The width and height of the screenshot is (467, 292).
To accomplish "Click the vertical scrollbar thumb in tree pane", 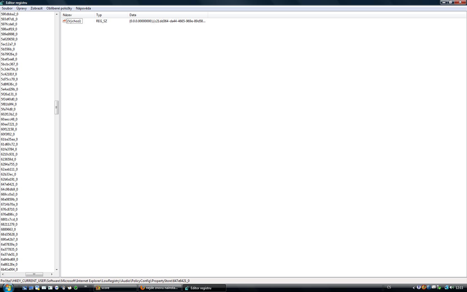I will (x=57, y=107).
